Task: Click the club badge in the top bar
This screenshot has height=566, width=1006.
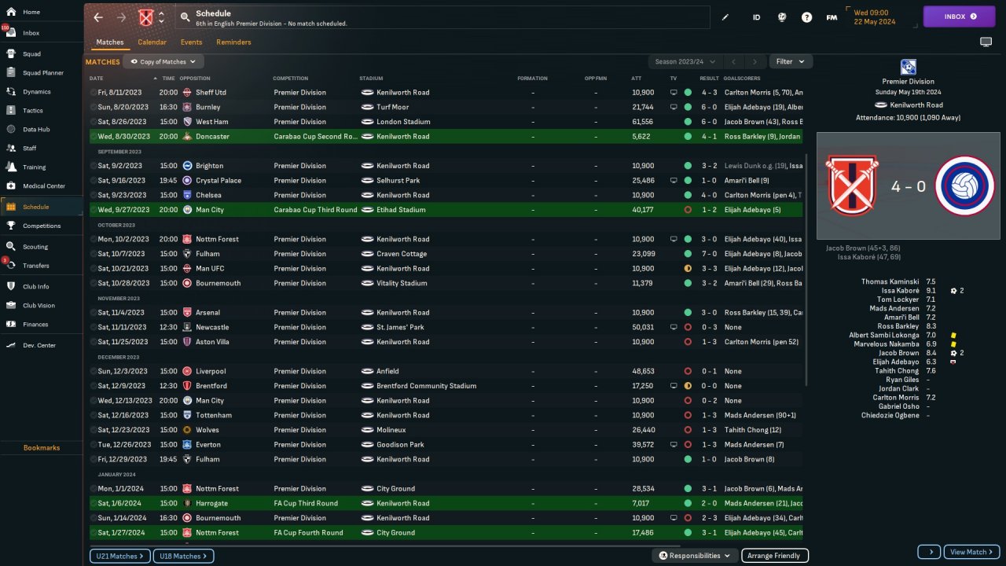Action: pos(145,17)
